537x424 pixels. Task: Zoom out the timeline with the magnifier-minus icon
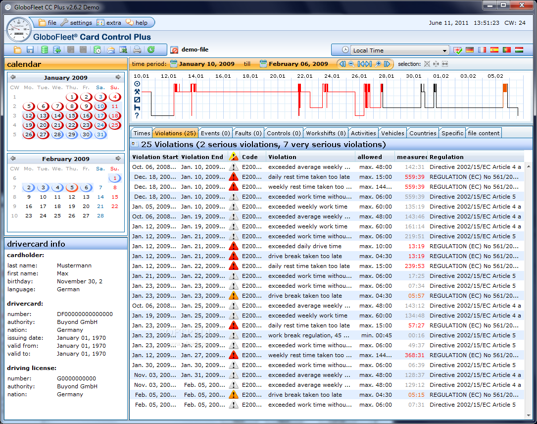(x=351, y=64)
